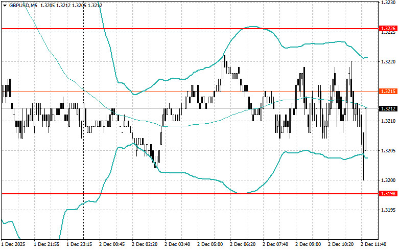Select the orange 1.3215 price level label

click(x=388, y=92)
